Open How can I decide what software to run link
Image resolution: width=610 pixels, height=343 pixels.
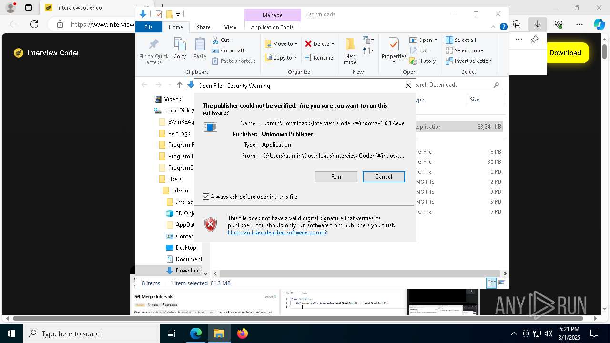click(277, 232)
